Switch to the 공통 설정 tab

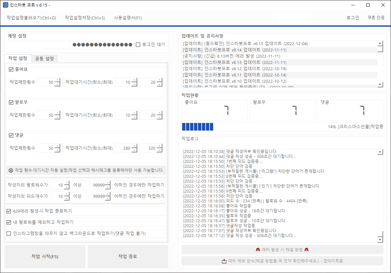pyautogui.click(x=44, y=59)
